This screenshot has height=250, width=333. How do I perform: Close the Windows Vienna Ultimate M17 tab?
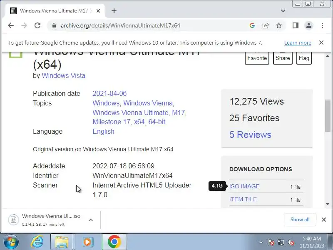click(98, 11)
